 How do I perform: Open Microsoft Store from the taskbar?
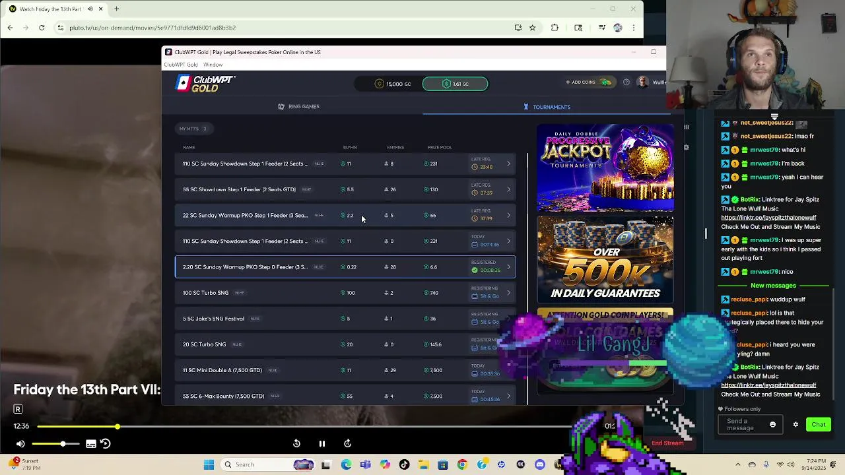pos(442,464)
